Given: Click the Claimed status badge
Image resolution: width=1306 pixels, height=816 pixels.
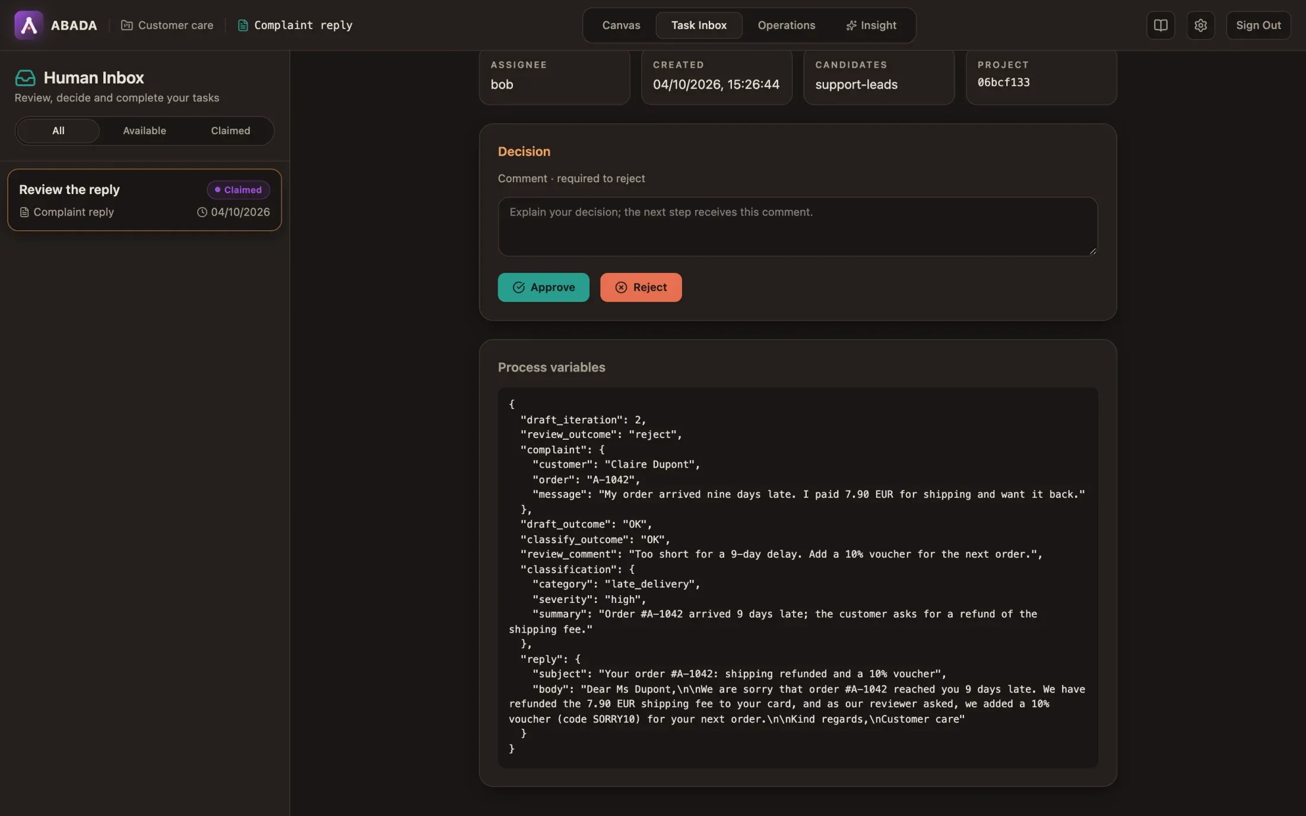Looking at the screenshot, I should click(x=238, y=190).
